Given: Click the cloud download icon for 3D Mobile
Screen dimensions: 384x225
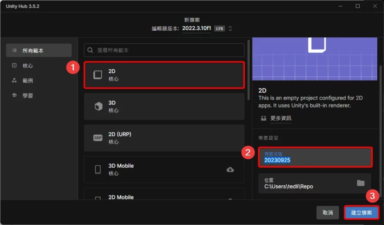Looking at the screenshot, I should 230,169.
